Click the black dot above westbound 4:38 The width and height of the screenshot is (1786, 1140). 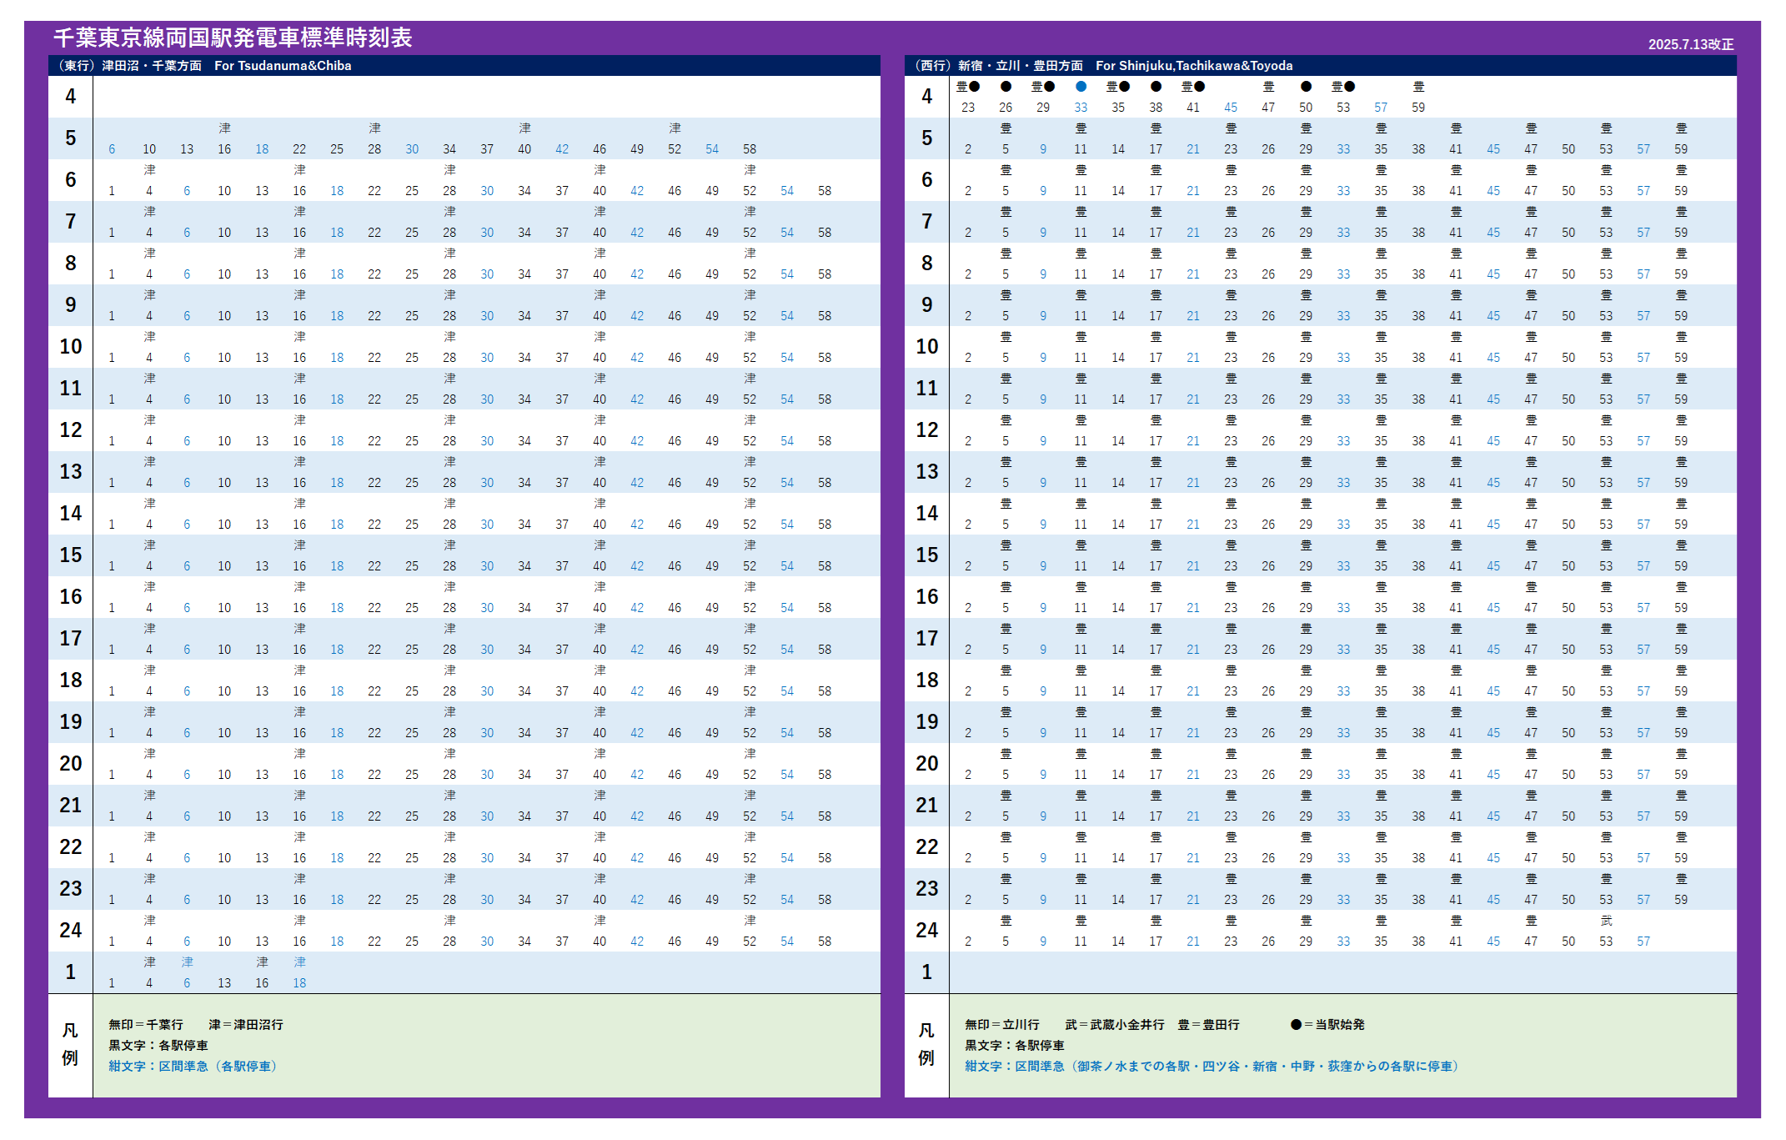[1156, 87]
